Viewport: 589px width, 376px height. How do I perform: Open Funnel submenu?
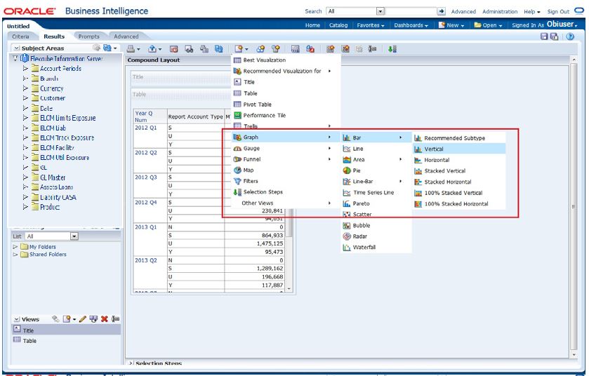286,159
